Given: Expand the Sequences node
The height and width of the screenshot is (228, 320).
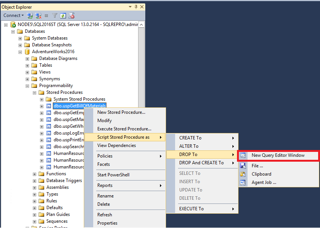Looking at the screenshot, I should [34, 222].
